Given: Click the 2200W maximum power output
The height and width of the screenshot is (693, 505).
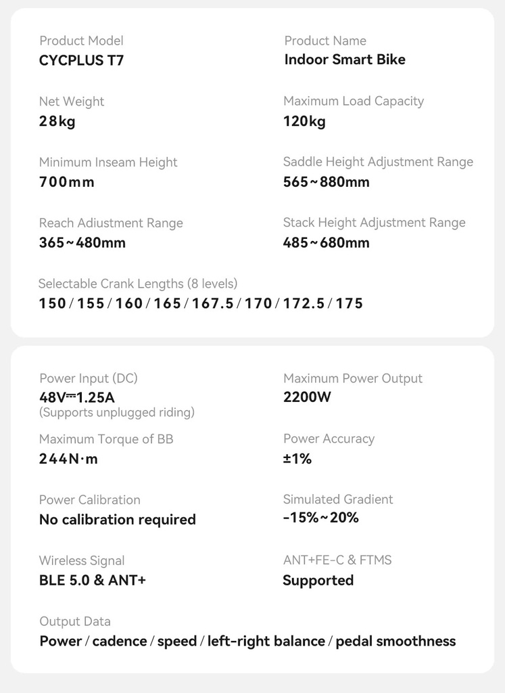Looking at the screenshot, I should click(x=307, y=397).
